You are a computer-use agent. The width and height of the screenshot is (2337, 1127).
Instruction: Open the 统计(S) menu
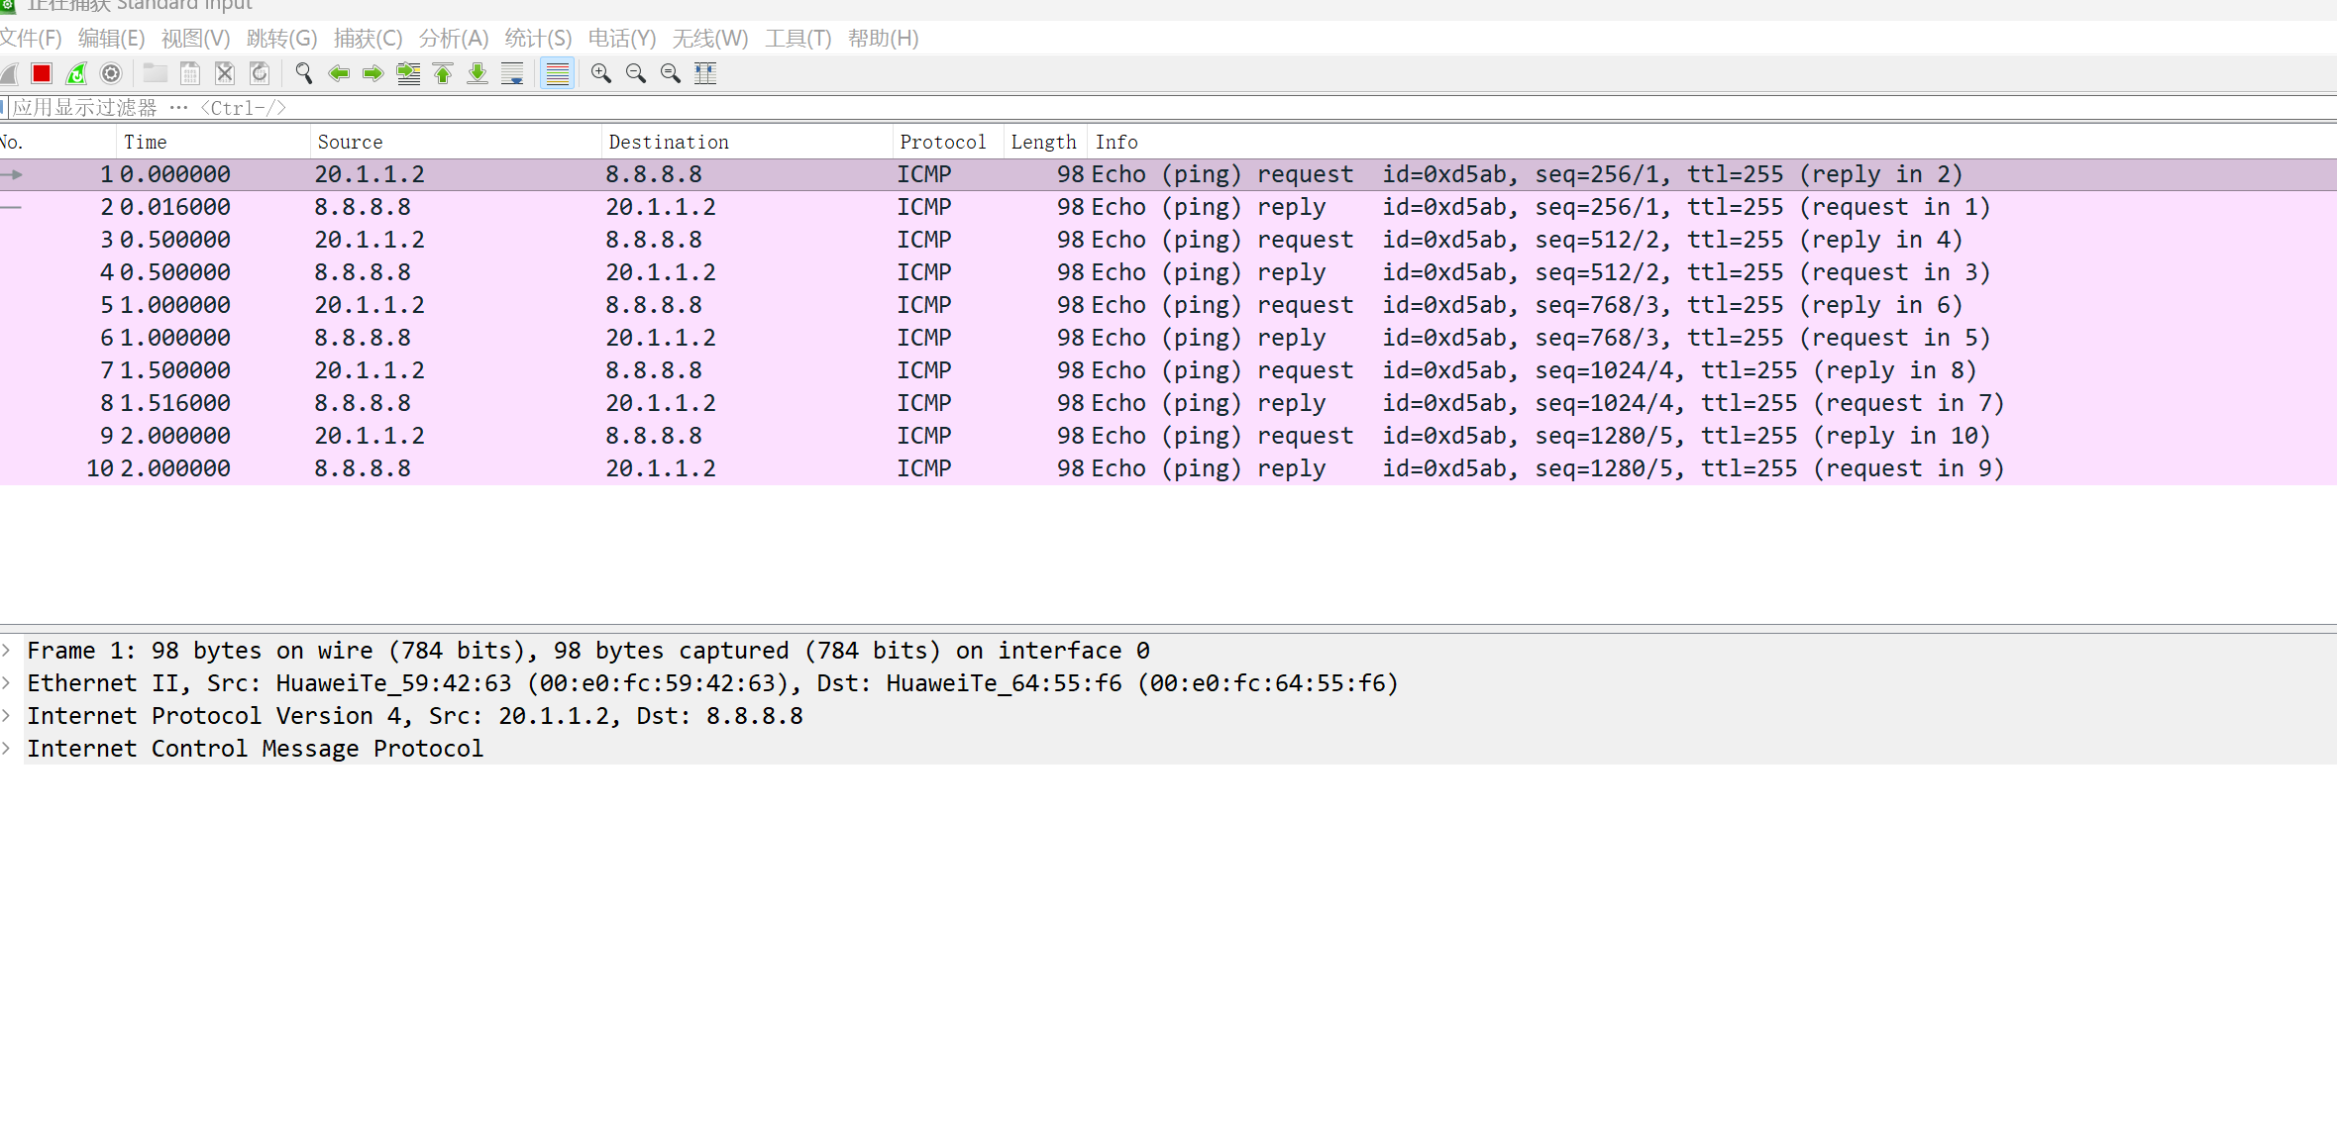click(538, 39)
